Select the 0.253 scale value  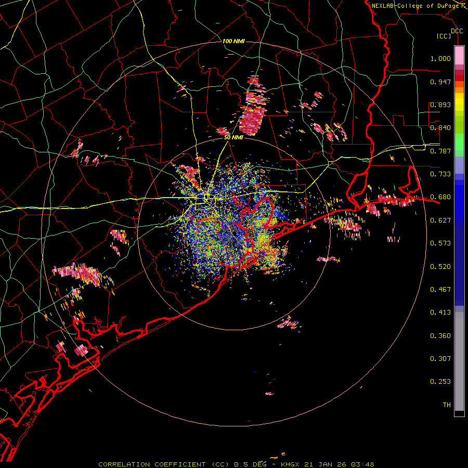[x=440, y=382]
